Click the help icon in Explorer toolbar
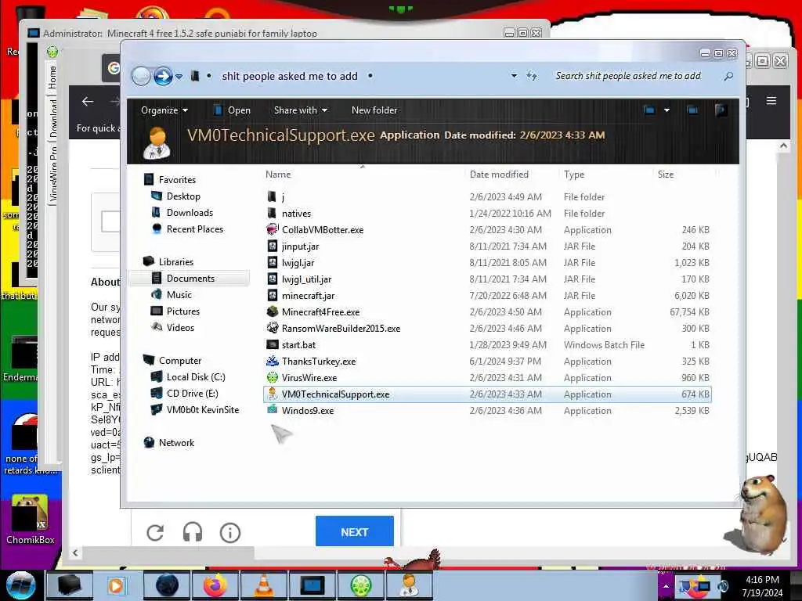 click(721, 110)
